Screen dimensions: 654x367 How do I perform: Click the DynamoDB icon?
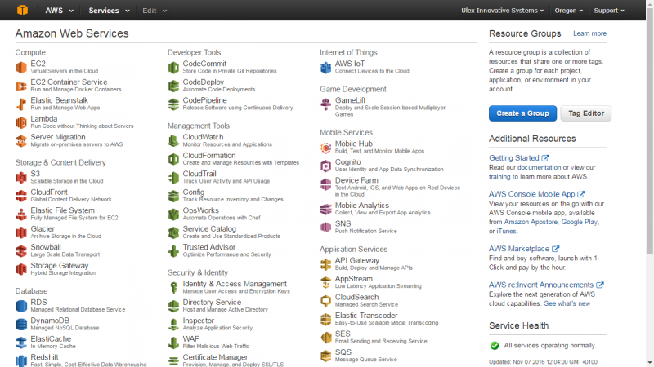(x=21, y=324)
